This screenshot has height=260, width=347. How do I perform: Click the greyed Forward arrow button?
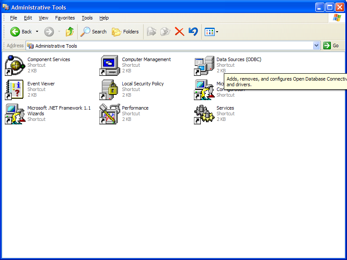(x=49, y=32)
